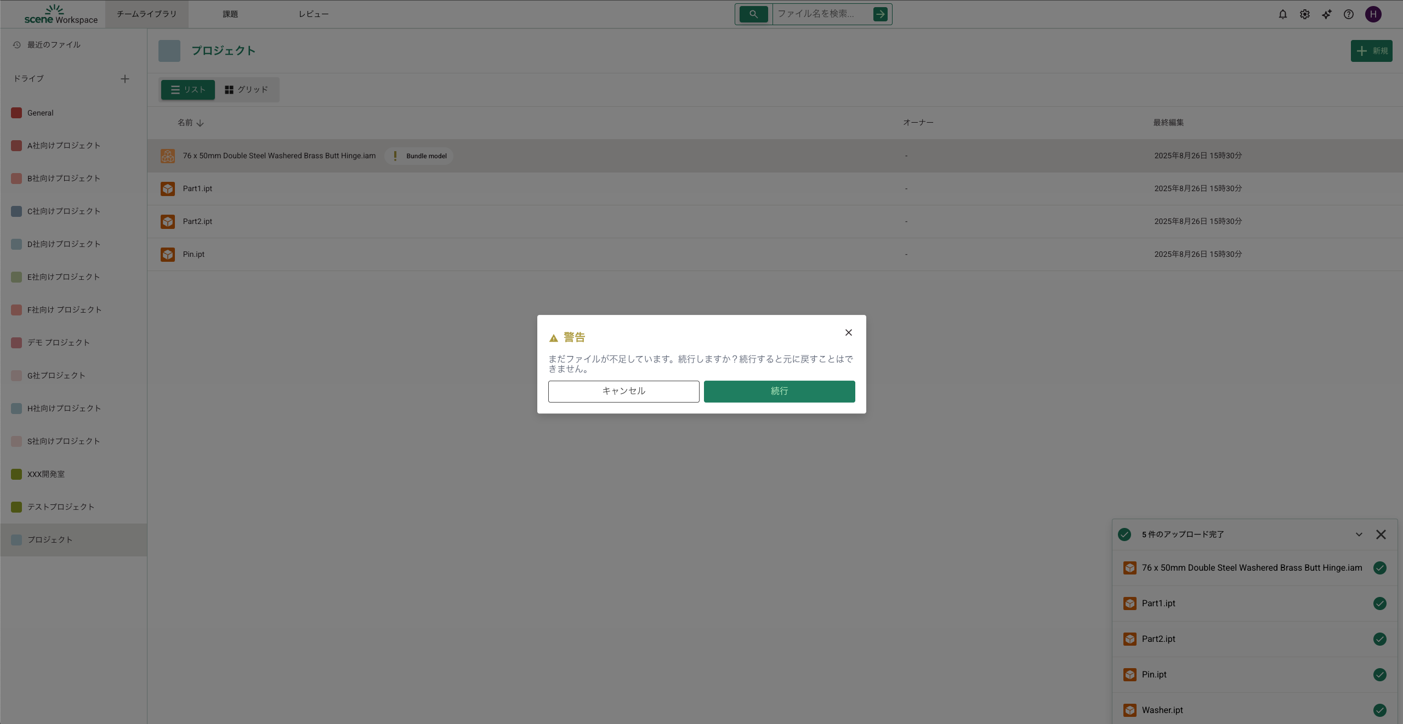1403x724 pixels.
Task: Sort by 名前 column arrow
Action: [x=200, y=123]
